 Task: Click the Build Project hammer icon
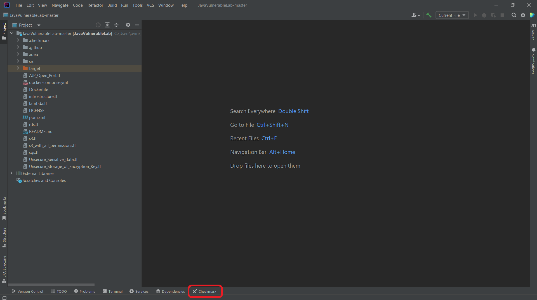429,15
